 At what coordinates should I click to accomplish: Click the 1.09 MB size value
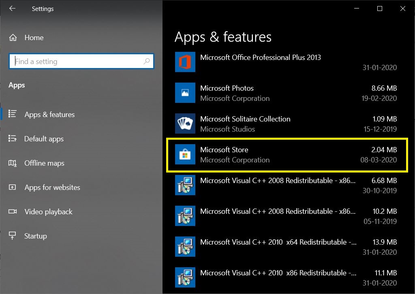pos(385,119)
